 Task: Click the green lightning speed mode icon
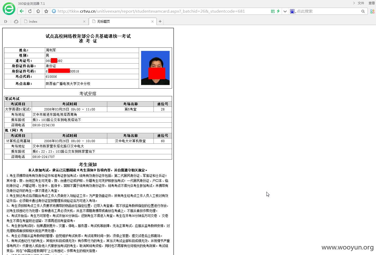point(278,11)
